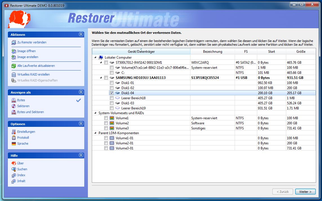322x201 pixels.
Task: Click the Image erstellen icon
Action: pyautogui.click(x=14, y=57)
